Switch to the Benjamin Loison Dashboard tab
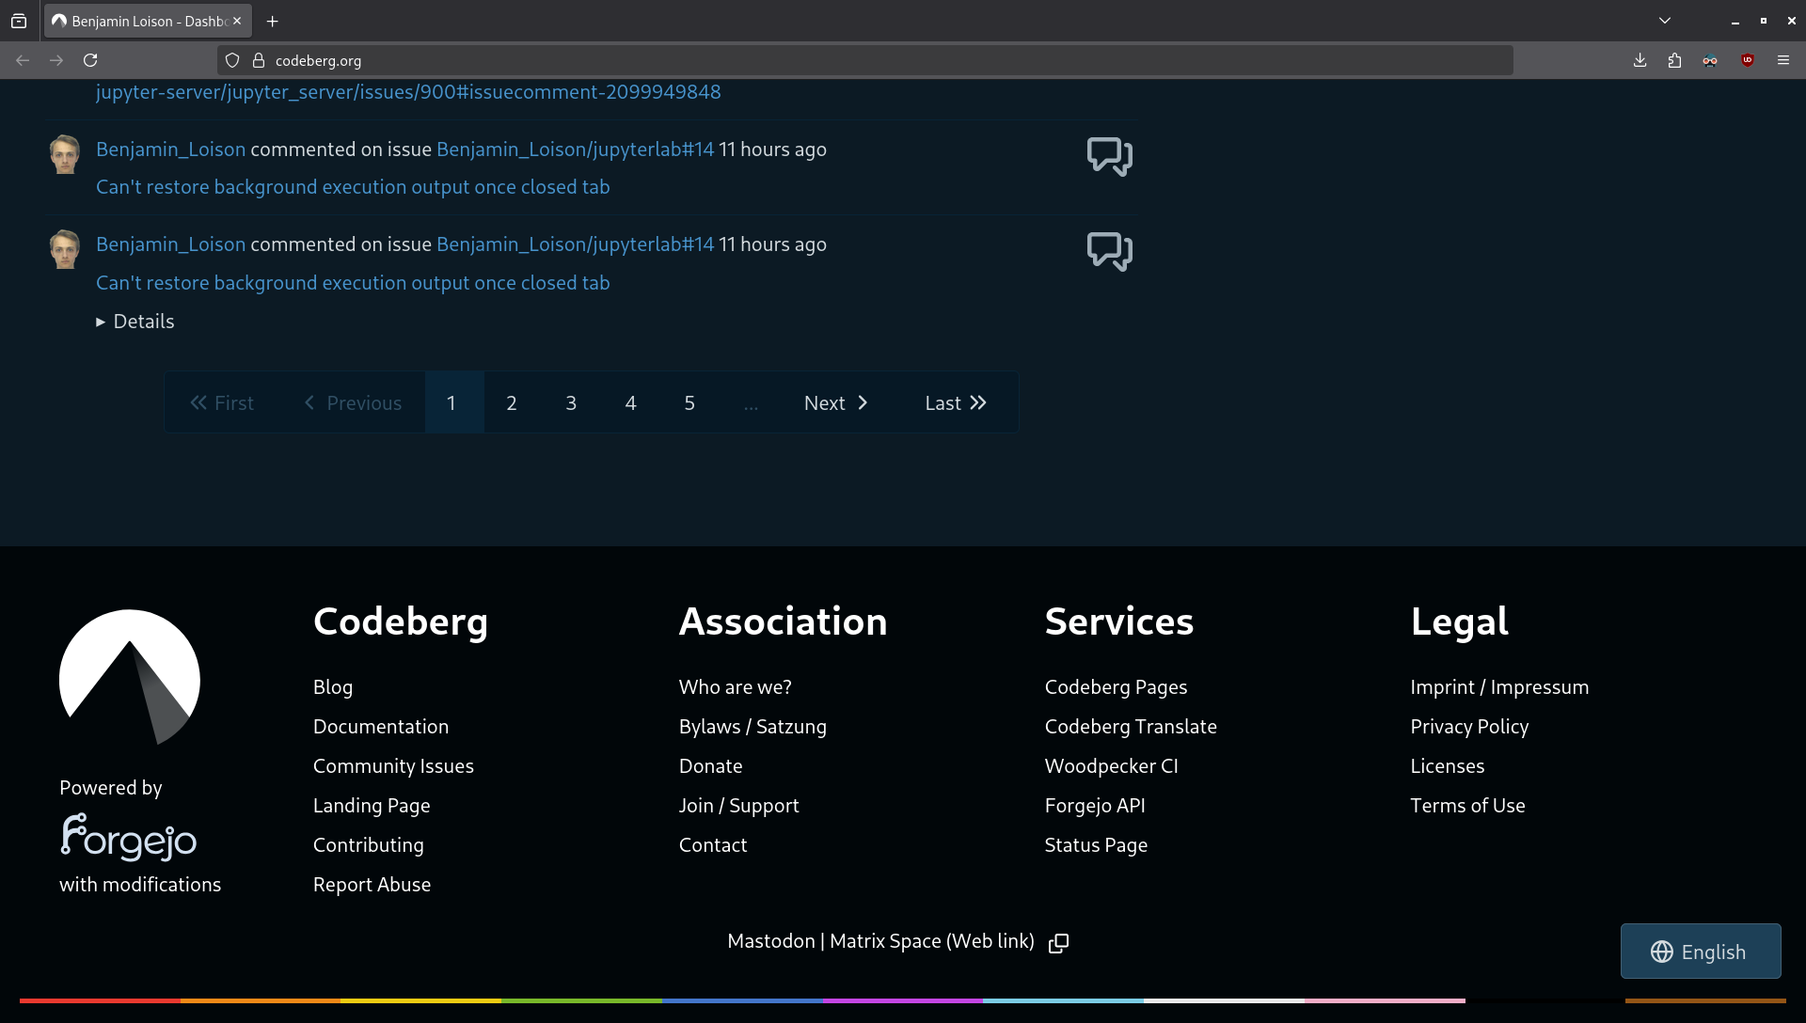1806x1023 pixels. point(141,21)
